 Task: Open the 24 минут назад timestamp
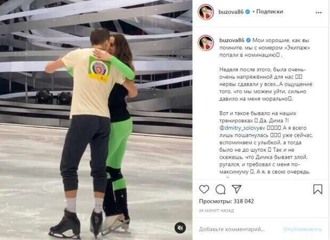[x=216, y=211]
